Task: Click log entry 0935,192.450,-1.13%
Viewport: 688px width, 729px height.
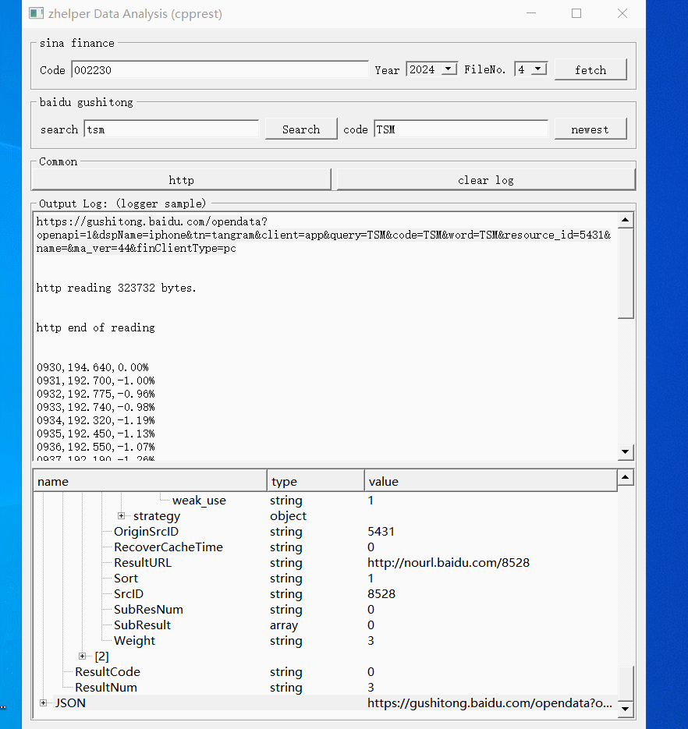Action: (x=95, y=434)
